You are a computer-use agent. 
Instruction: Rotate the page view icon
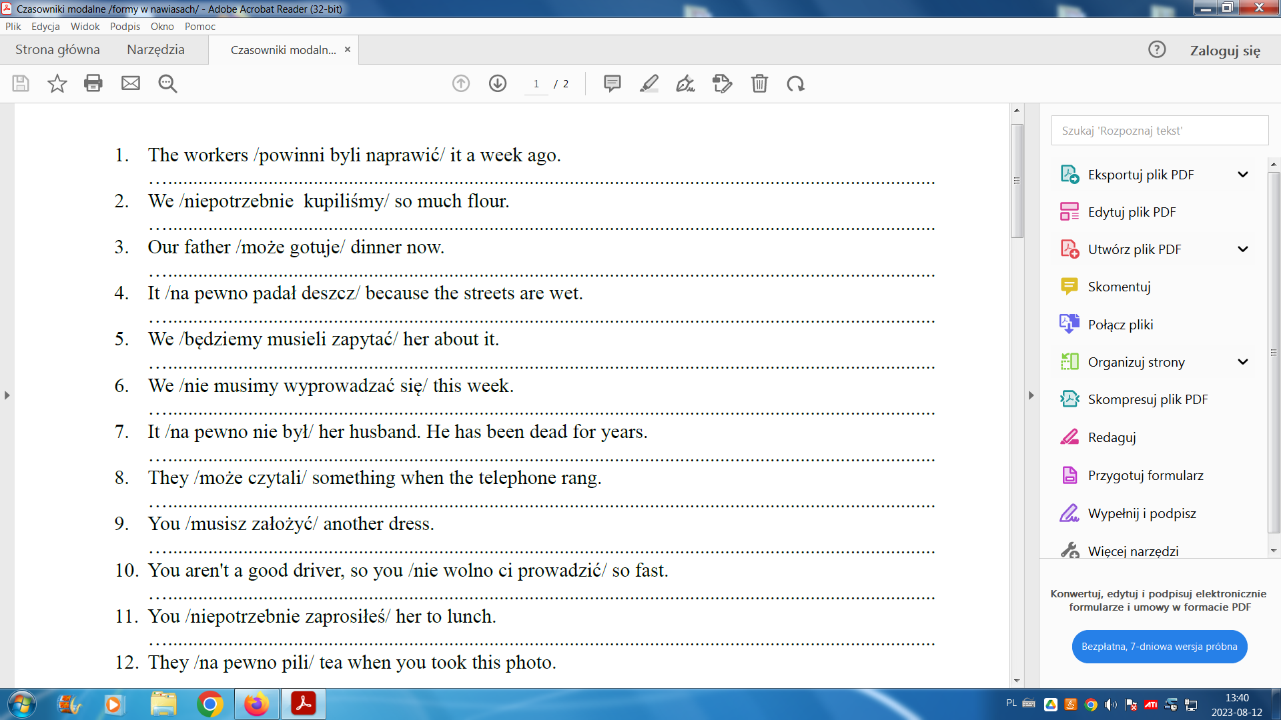coord(795,83)
